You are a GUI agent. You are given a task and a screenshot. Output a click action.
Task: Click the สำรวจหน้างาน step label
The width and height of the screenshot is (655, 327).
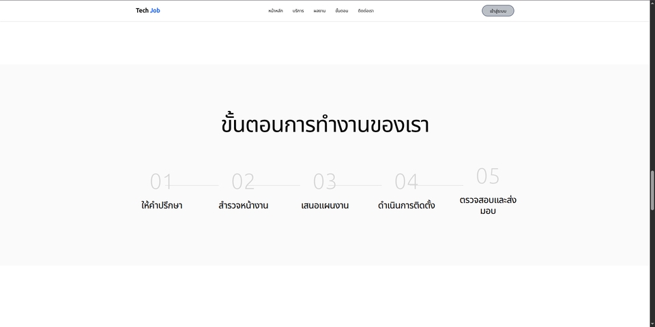tap(243, 205)
